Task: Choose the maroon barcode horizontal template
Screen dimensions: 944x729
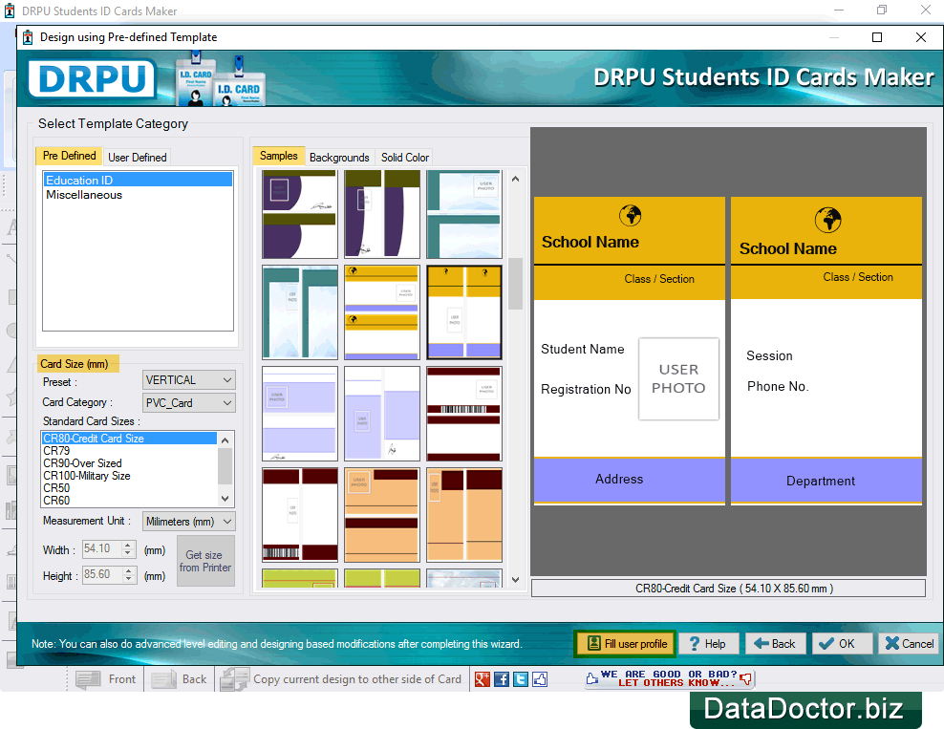Action: 463,414
